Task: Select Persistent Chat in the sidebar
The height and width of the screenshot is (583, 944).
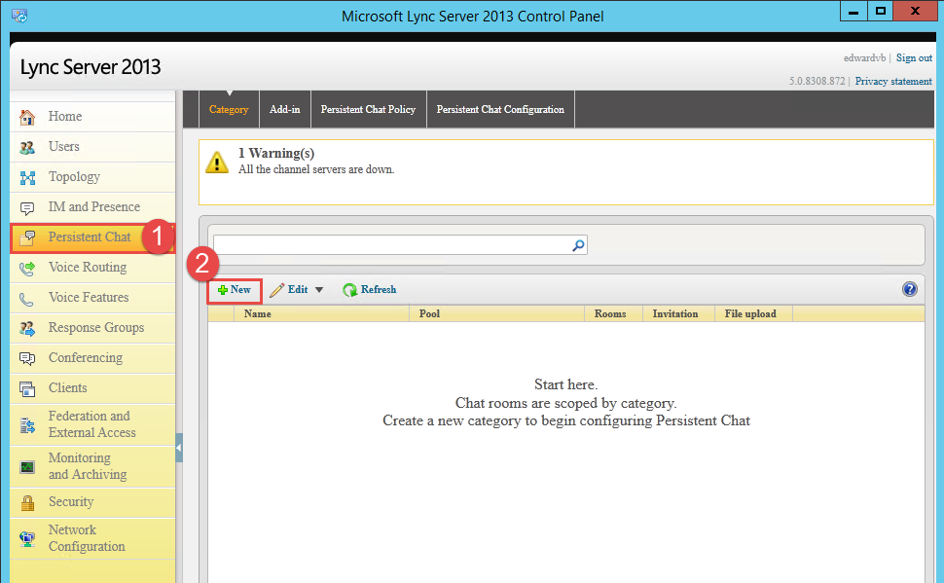Action: (92, 237)
